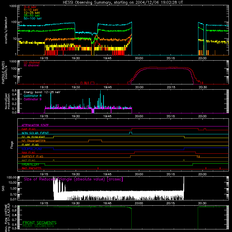Pick the SC_TRANSMITTER flag label
This screenshot has width=232, height=232.
point(34,141)
